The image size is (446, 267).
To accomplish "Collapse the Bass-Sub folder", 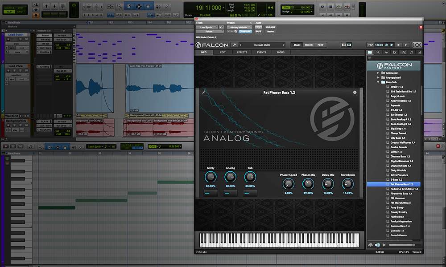I will point(378,82).
